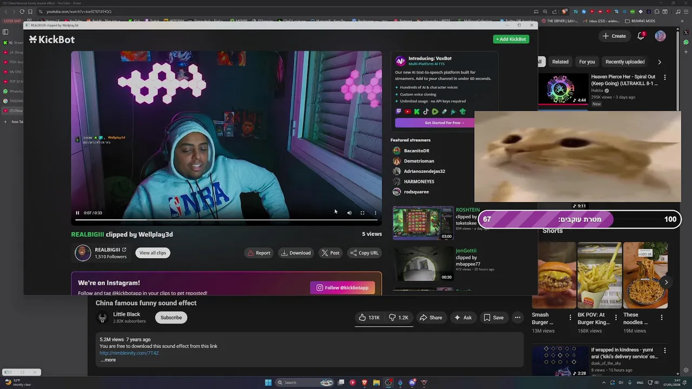Click the VoxBot logo icon
692x389 pixels.
pos(401,61)
